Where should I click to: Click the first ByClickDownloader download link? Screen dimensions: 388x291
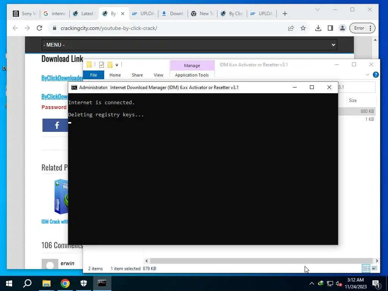coord(62,78)
